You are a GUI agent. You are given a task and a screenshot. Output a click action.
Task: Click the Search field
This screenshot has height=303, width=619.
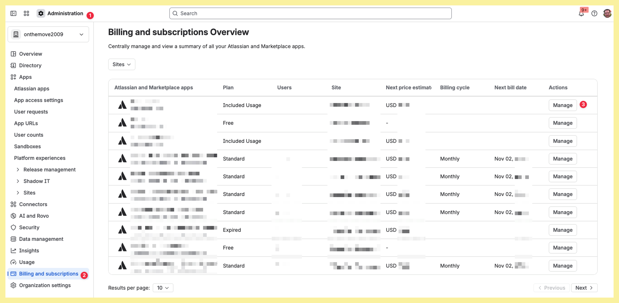coord(311,13)
